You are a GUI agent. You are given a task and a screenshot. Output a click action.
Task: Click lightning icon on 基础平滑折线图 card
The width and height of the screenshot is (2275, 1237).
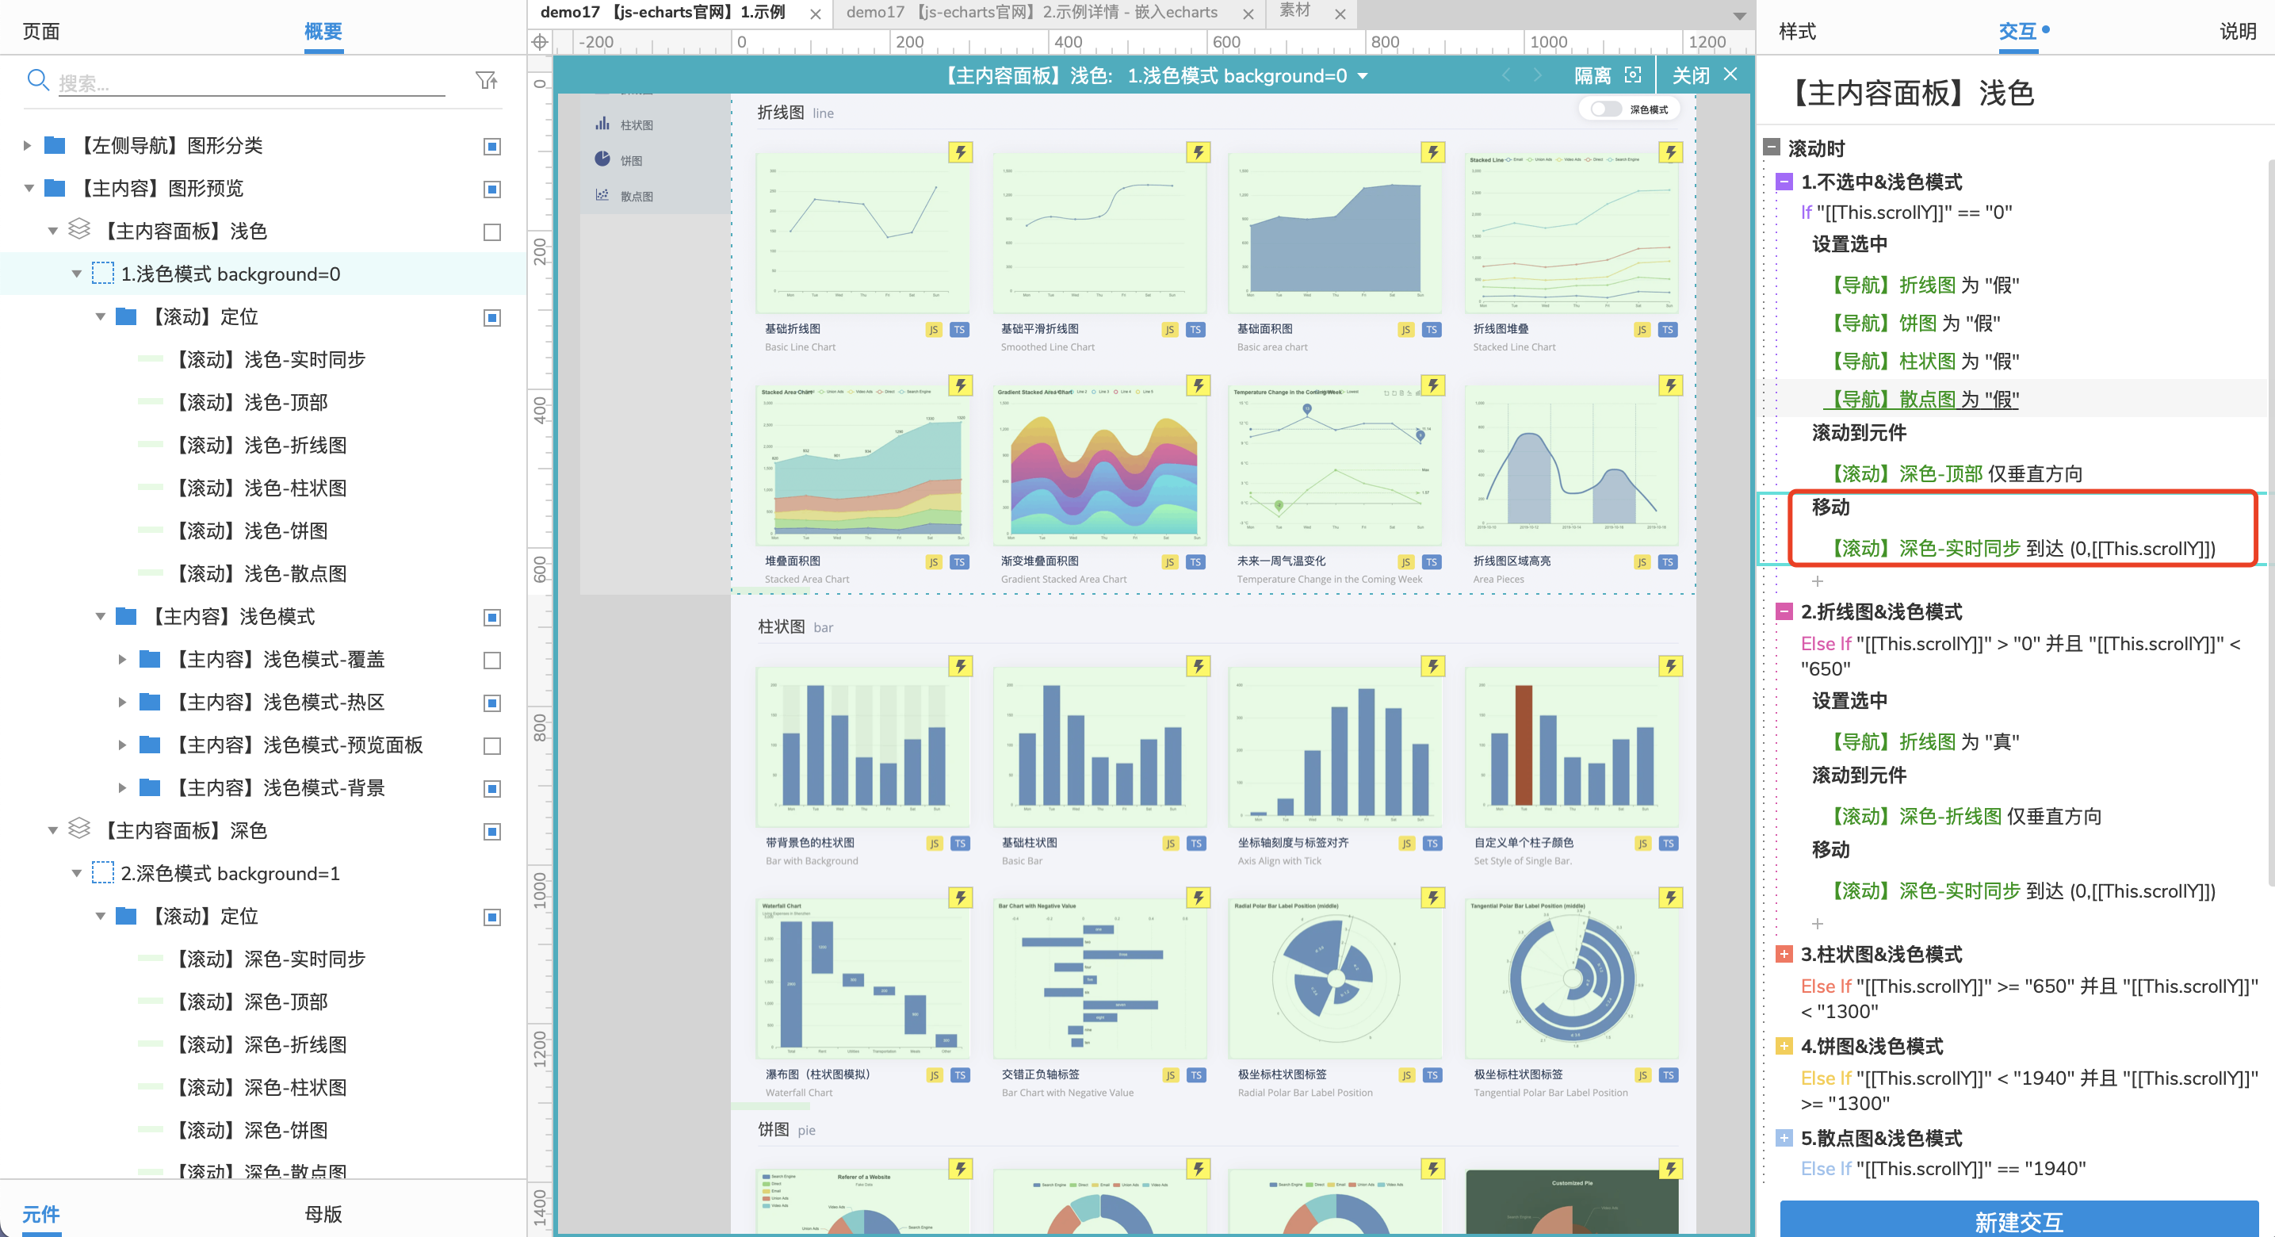coord(1198,152)
